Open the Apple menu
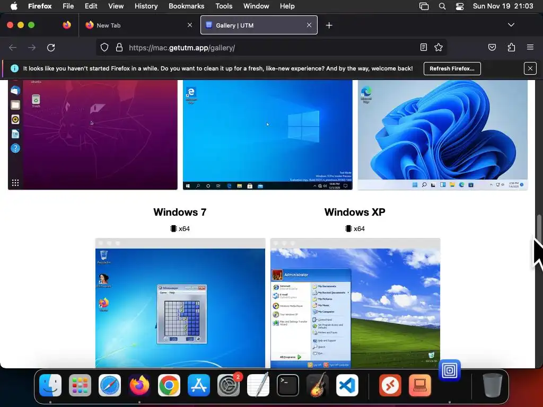 pyautogui.click(x=14, y=6)
